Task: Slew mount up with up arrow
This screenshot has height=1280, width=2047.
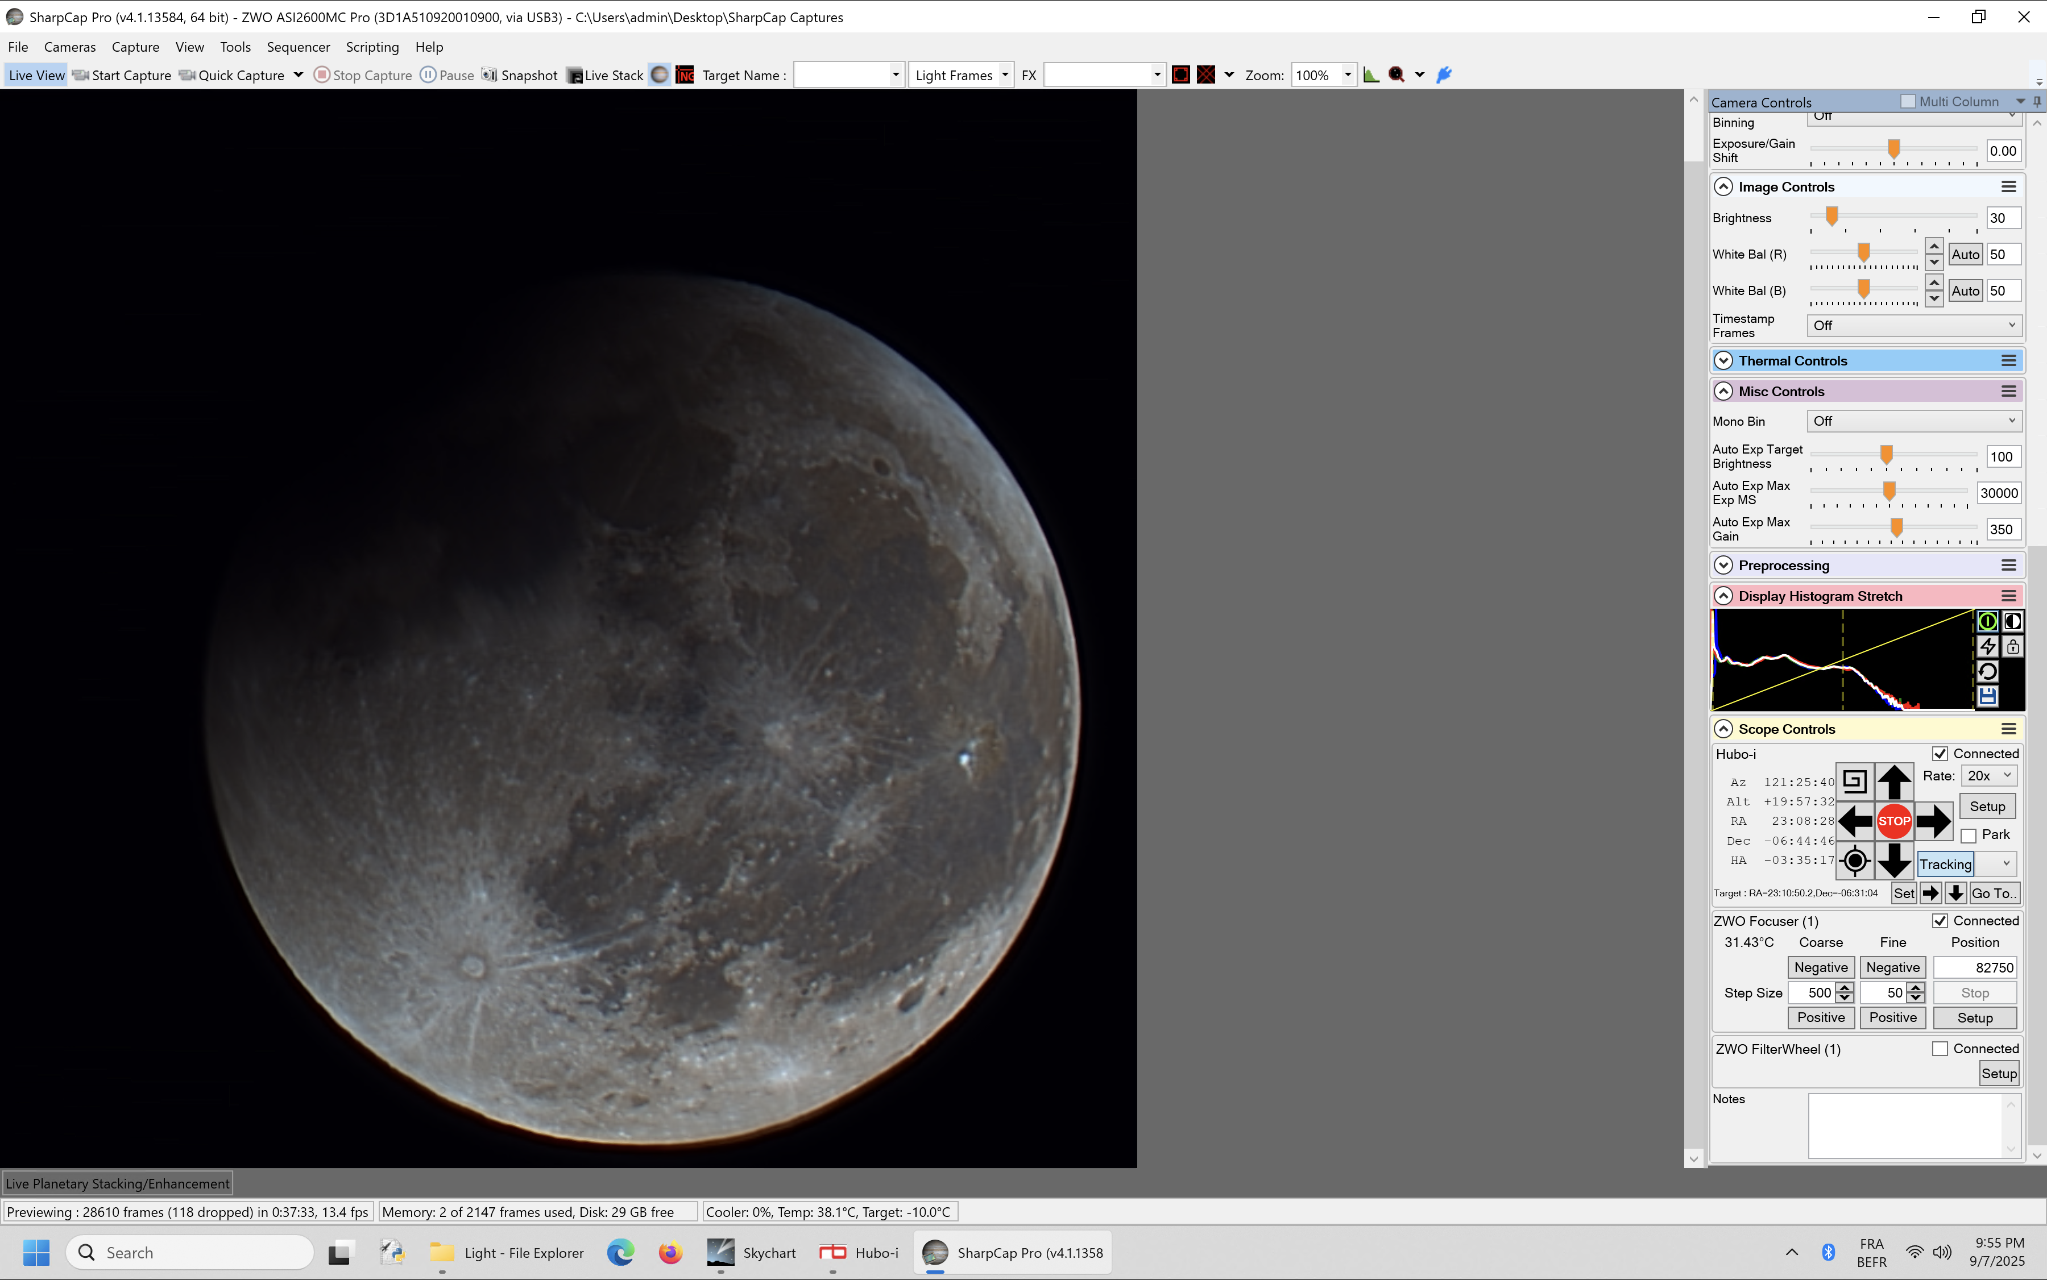Action: [1893, 780]
